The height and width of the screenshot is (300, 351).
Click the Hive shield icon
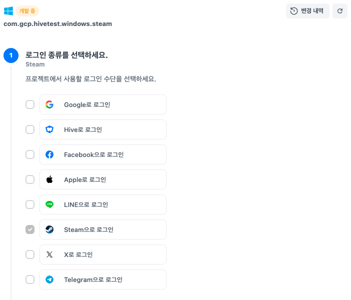coord(49,129)
